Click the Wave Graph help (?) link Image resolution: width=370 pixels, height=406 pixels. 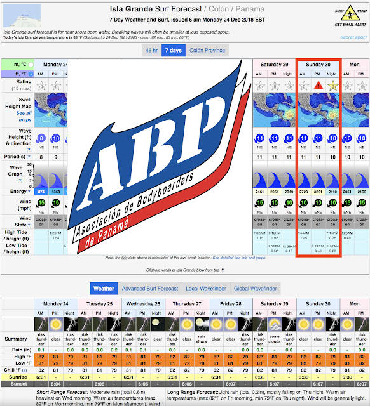click(20, 180)
